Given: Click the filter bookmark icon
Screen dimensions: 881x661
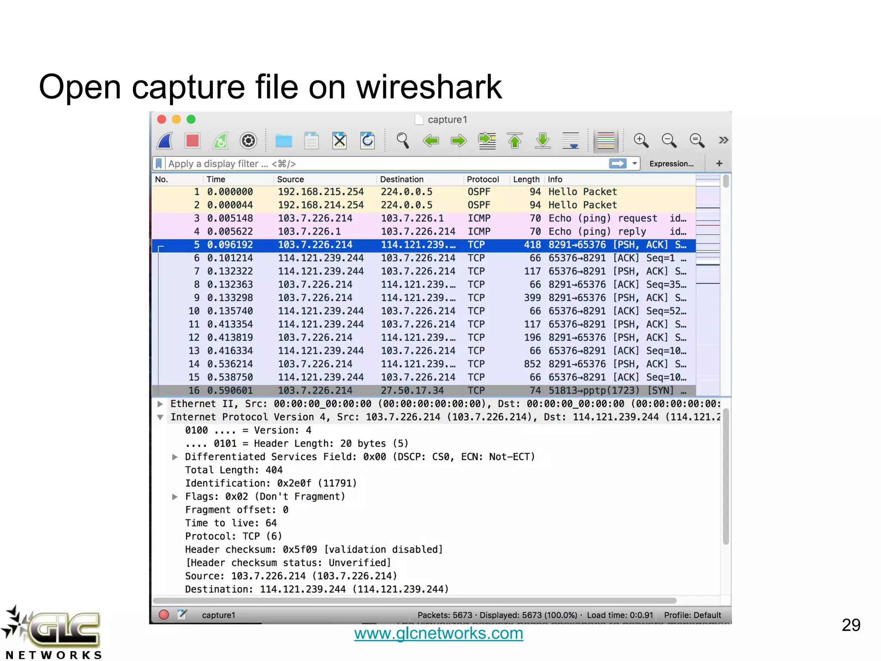Looking at the screenshot, I should coord(159,164).
